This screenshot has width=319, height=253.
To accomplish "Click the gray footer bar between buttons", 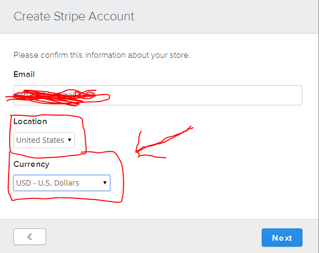I will click(154, 237).
